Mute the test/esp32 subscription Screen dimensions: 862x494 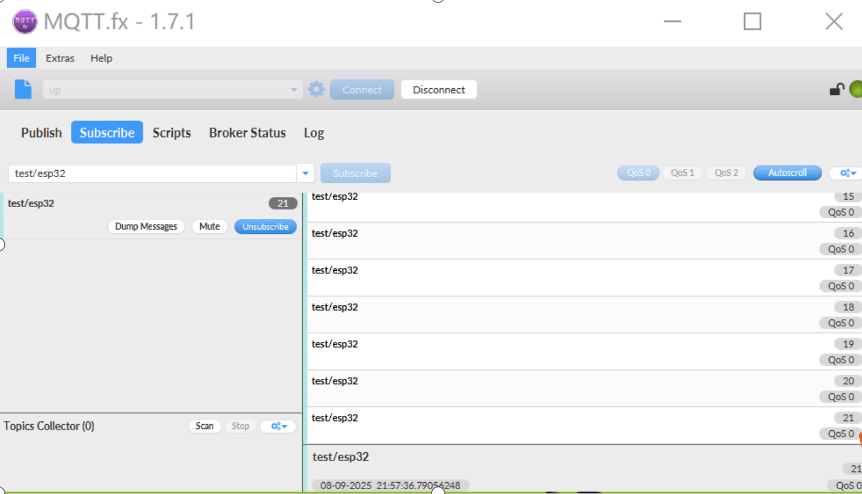click(210, 227)
